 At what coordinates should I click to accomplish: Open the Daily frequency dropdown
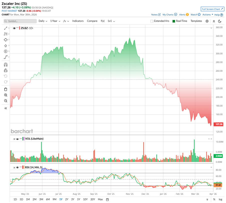pos(43,21)
